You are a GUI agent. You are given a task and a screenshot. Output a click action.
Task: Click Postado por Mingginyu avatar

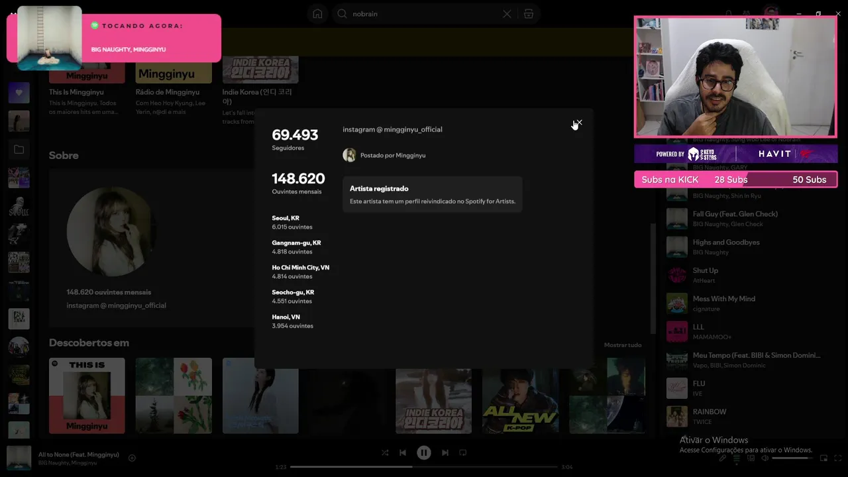349,155
